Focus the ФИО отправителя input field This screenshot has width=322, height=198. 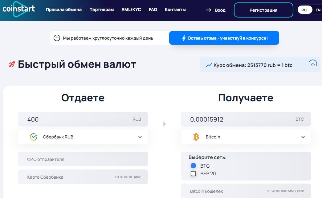coord(83,159)
